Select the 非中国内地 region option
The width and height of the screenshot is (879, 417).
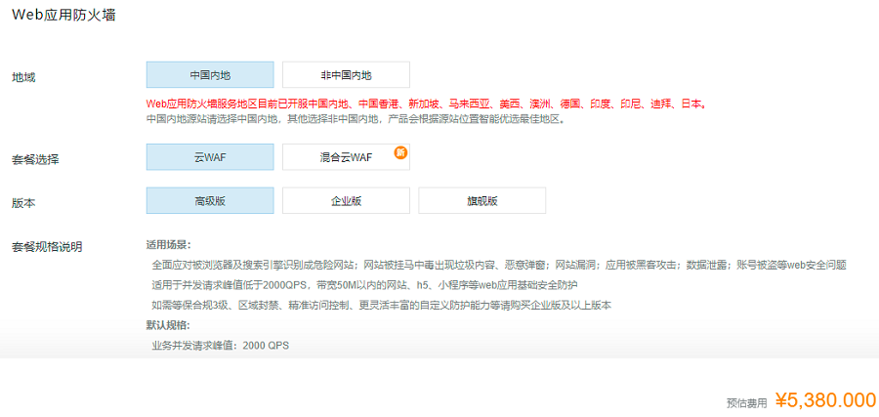[x=346, y=74]
